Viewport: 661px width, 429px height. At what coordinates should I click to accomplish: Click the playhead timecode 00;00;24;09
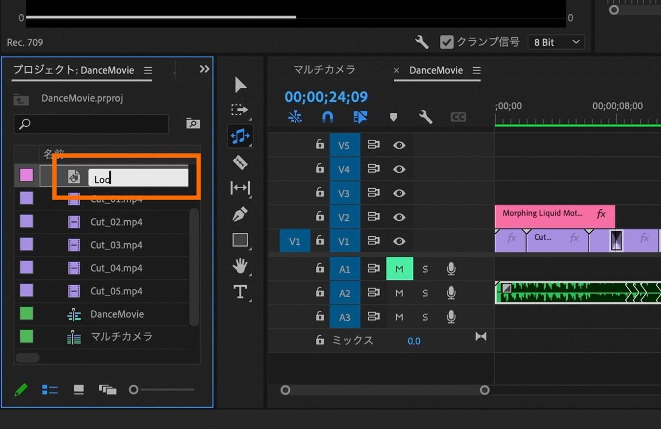click(326, 97)
